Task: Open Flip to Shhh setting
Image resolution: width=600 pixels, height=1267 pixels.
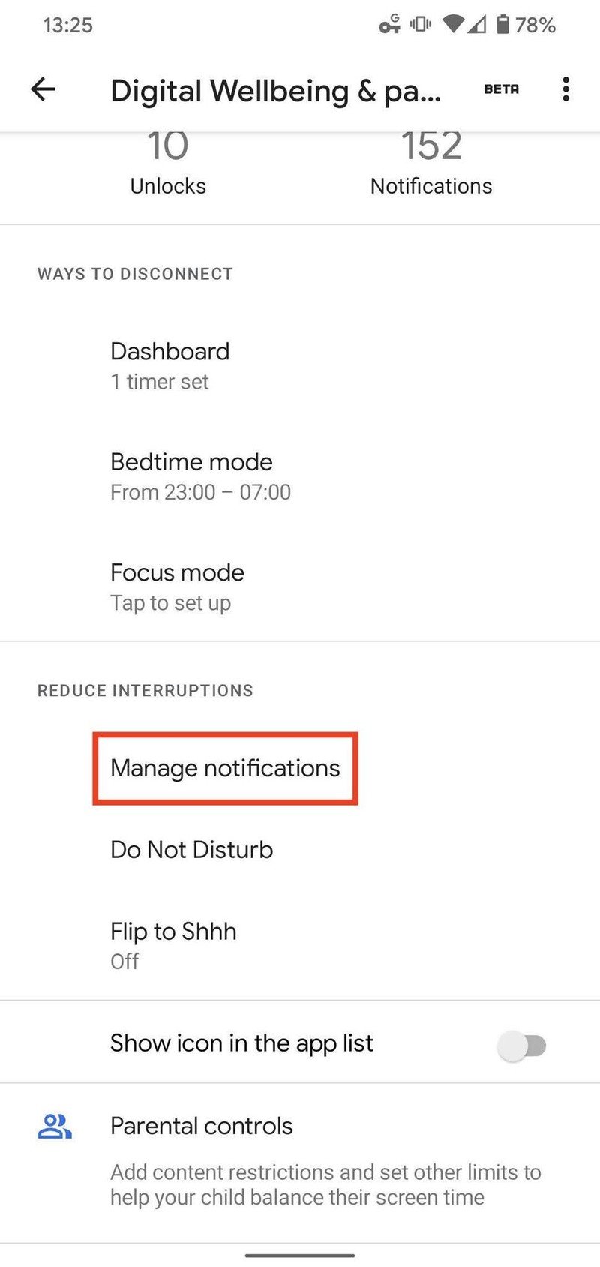Action: (173, 944)
